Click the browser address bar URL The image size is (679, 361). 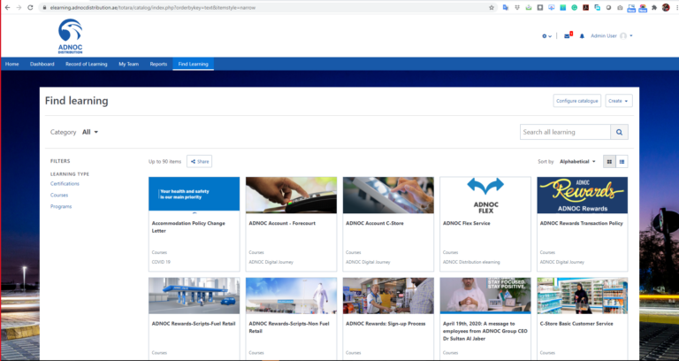(x=152, y=7)
